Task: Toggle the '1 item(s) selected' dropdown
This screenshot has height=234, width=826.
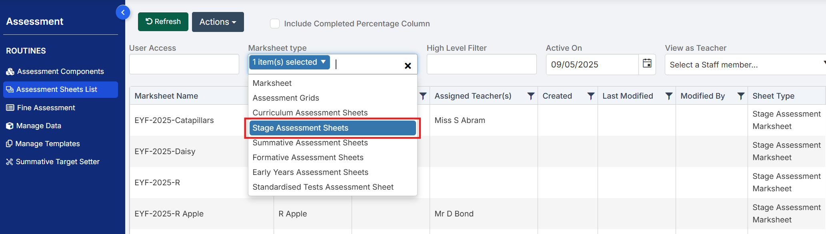Action: [x=289, y=62]
